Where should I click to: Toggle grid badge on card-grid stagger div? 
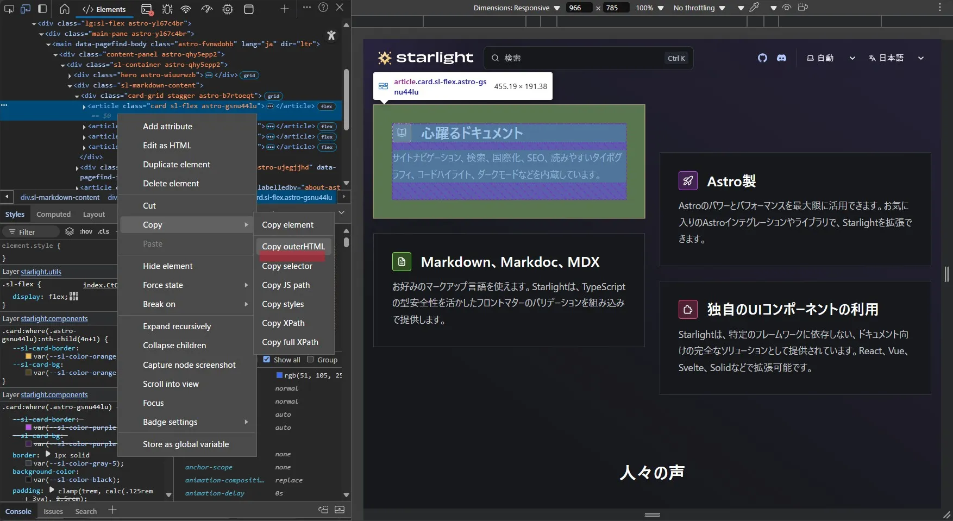(x=273, y=96)
